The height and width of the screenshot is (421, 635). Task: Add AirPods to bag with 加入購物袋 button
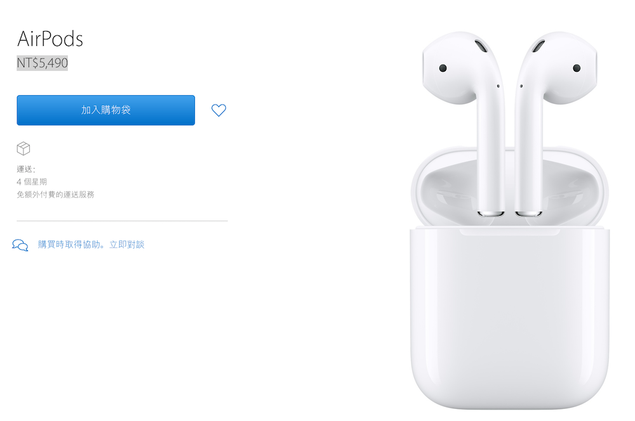(x=105, y=110)
